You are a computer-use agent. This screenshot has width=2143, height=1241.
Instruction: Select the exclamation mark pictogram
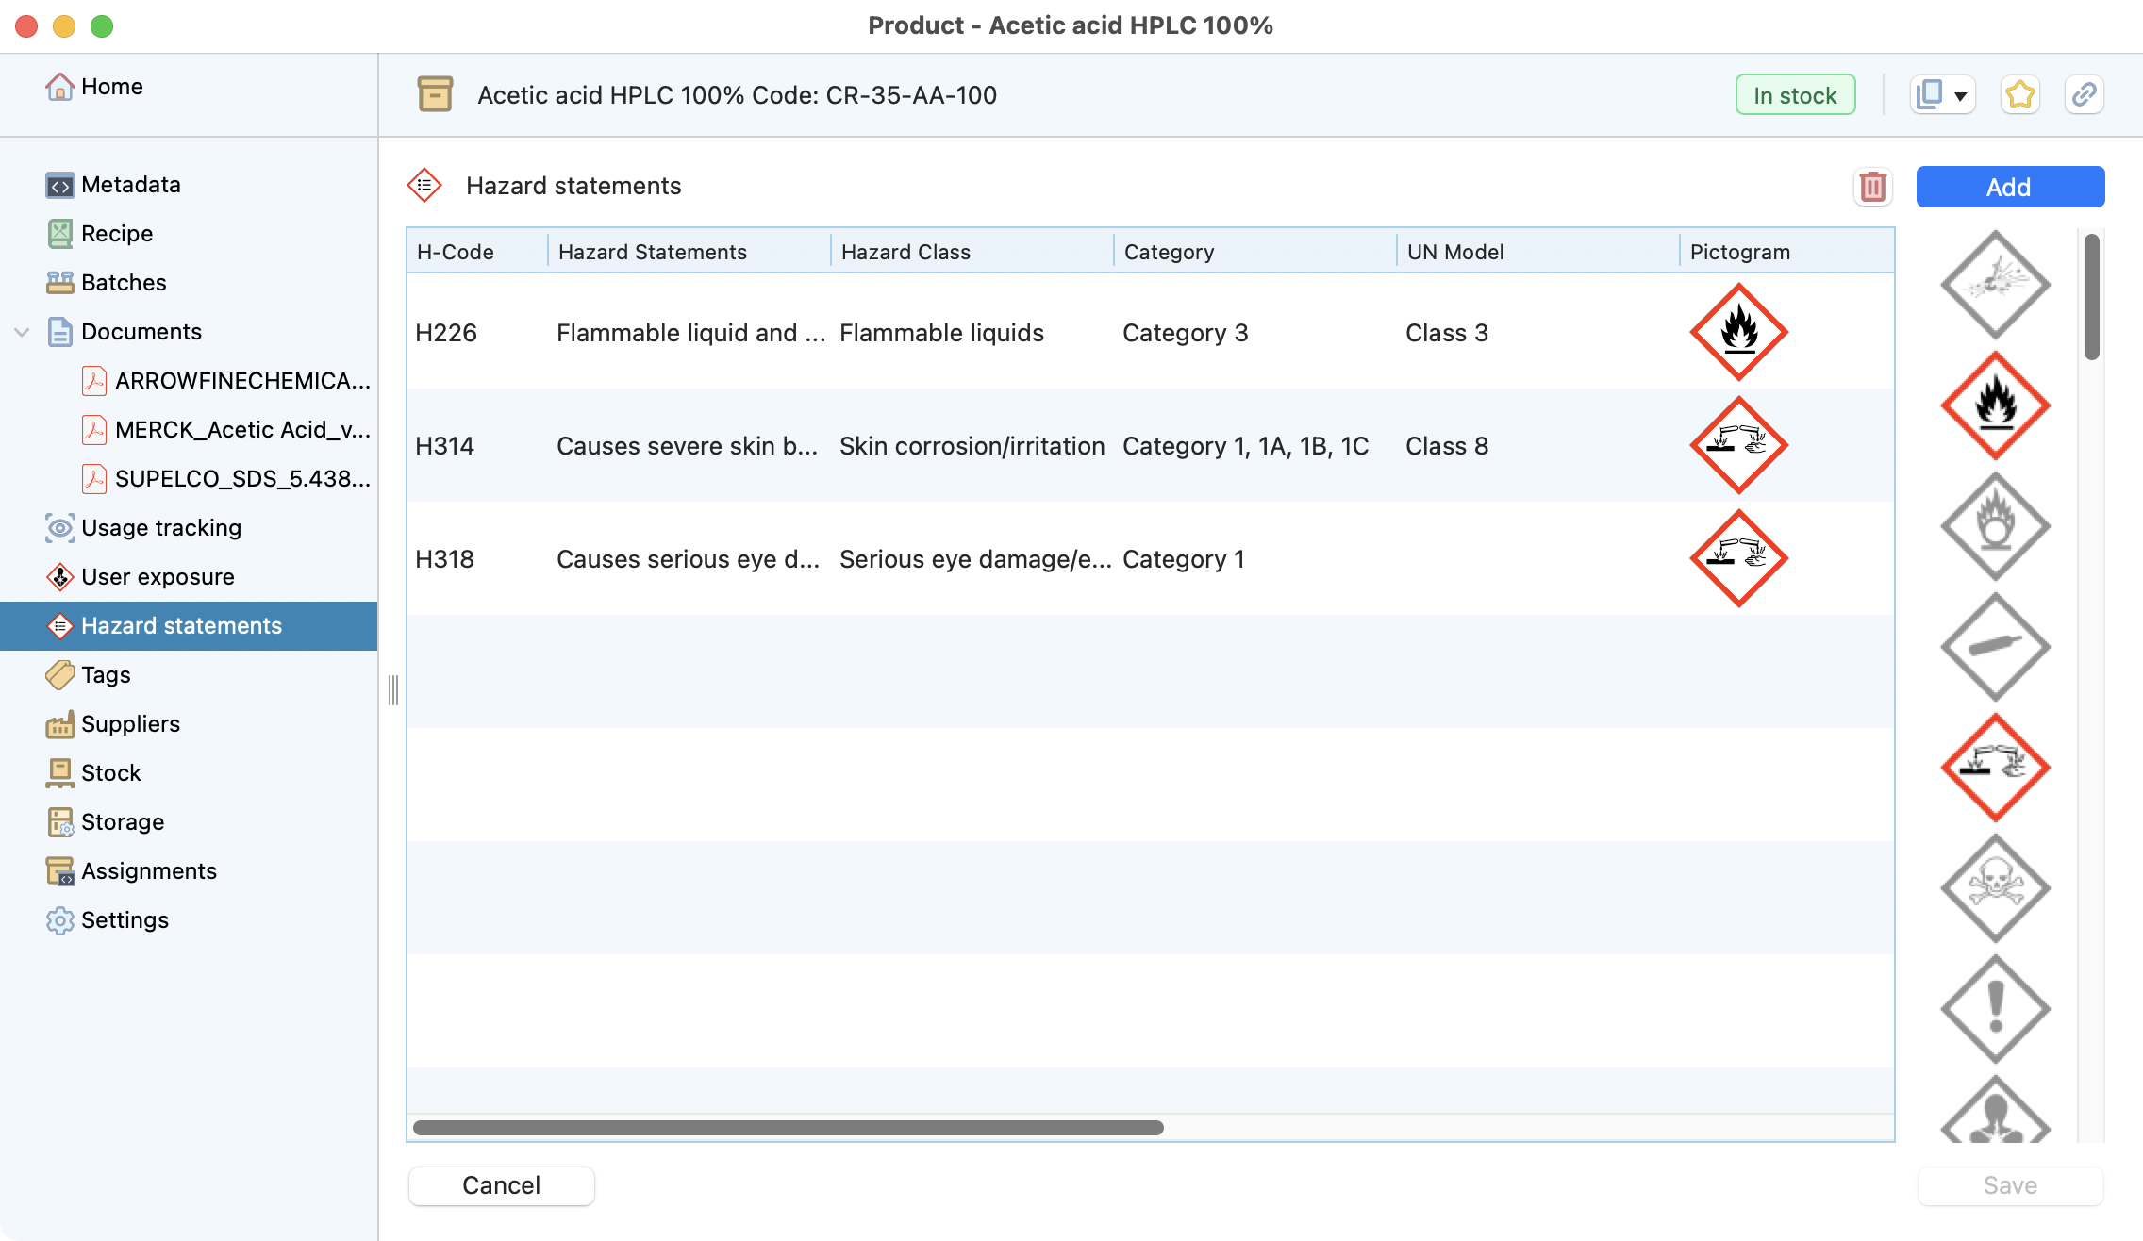point(1995,1008)
